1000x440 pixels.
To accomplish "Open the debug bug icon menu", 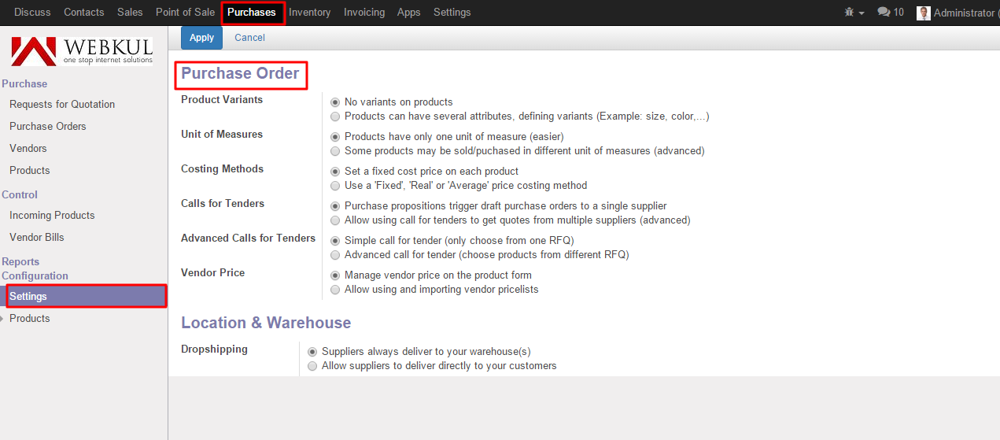I will tap(853, 13).
